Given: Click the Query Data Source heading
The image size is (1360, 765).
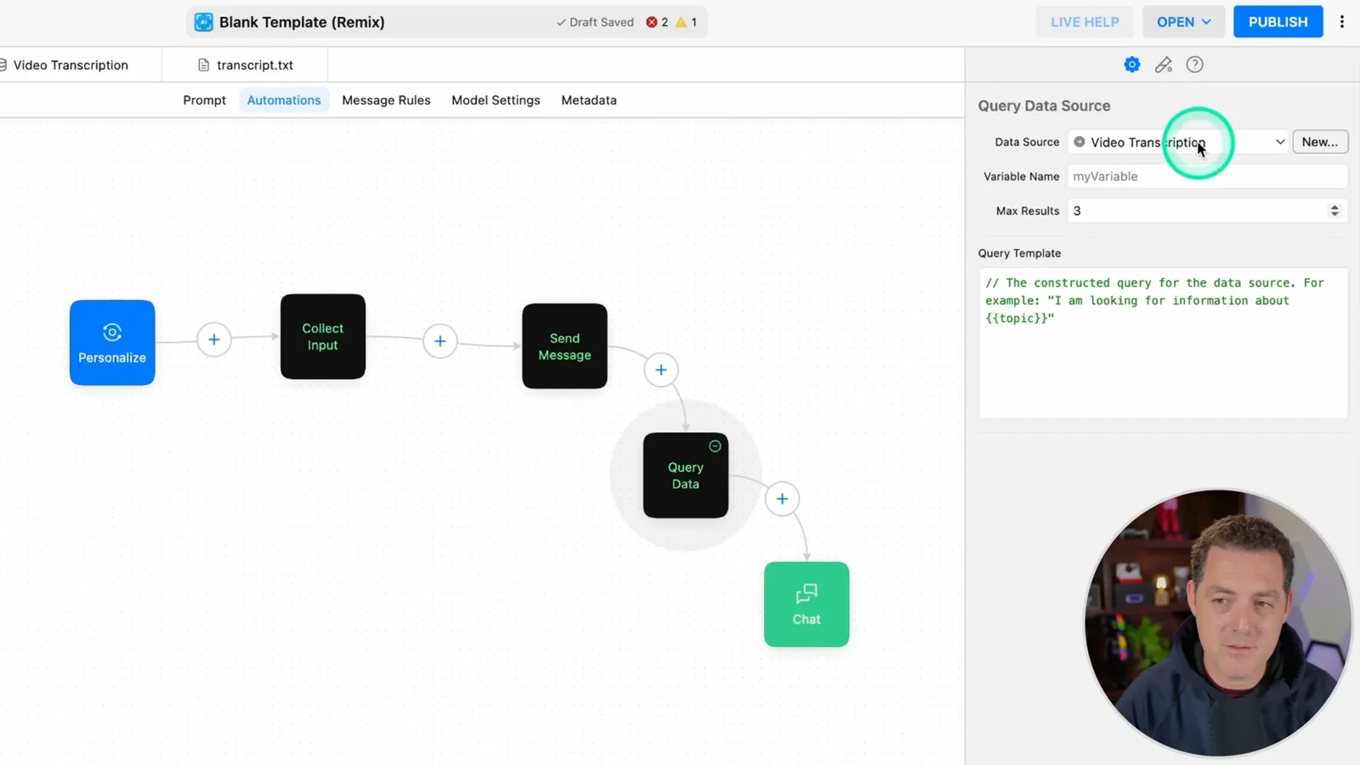Looking at the screenshot, I should [1044, 106].
